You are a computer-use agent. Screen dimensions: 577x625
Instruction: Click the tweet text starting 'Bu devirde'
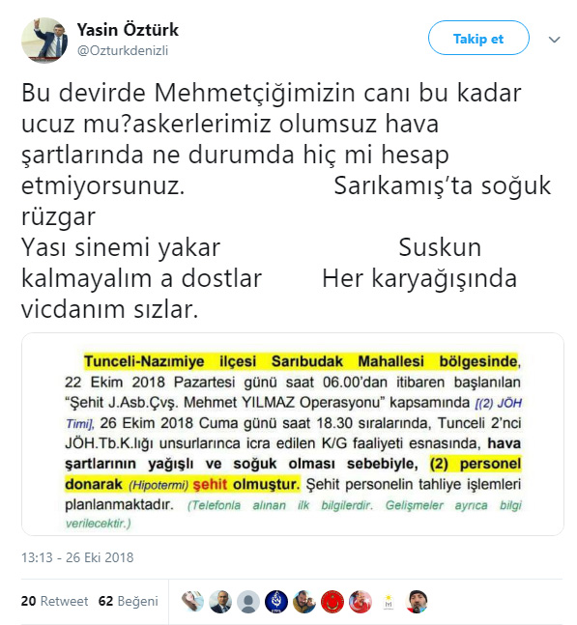tap(286, 201)
